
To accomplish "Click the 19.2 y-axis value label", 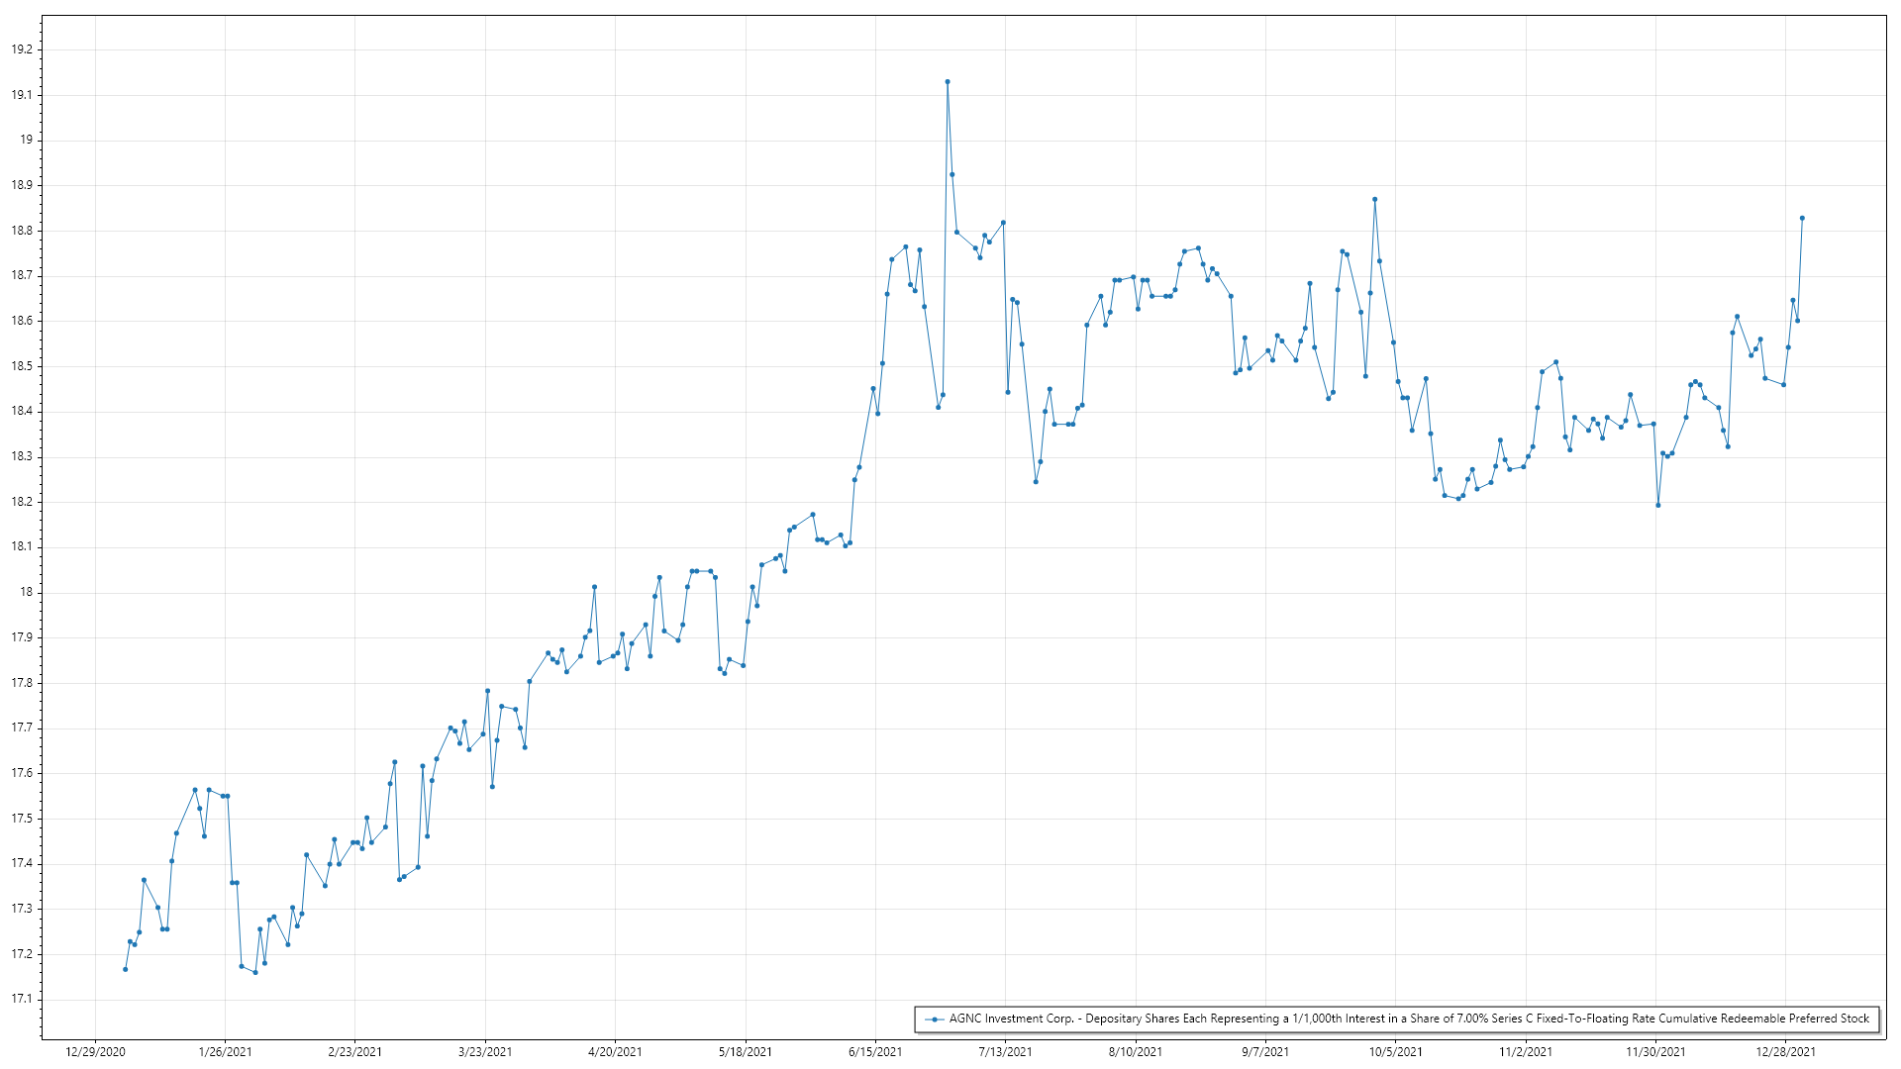I will click(22, 49).
